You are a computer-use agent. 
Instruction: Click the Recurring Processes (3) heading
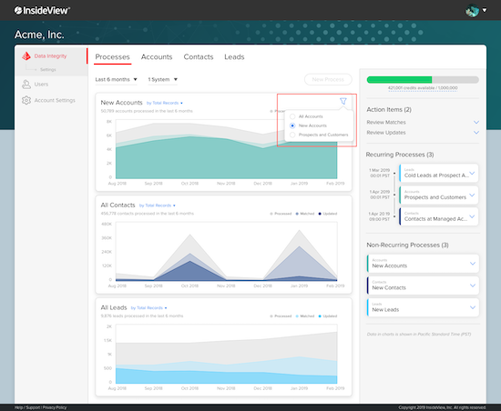(400, 155)
